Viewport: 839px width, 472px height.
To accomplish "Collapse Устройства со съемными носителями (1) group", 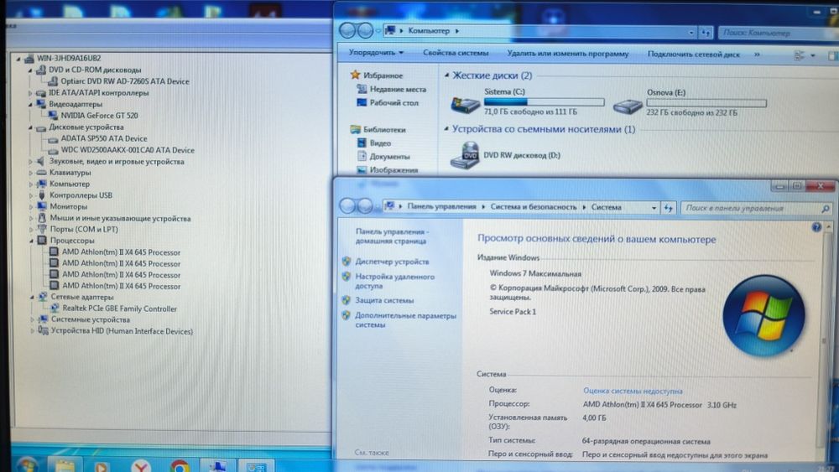I will point(446,129).
